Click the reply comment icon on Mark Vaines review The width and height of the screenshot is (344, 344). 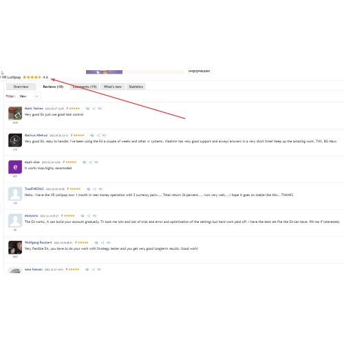point(87,109)
